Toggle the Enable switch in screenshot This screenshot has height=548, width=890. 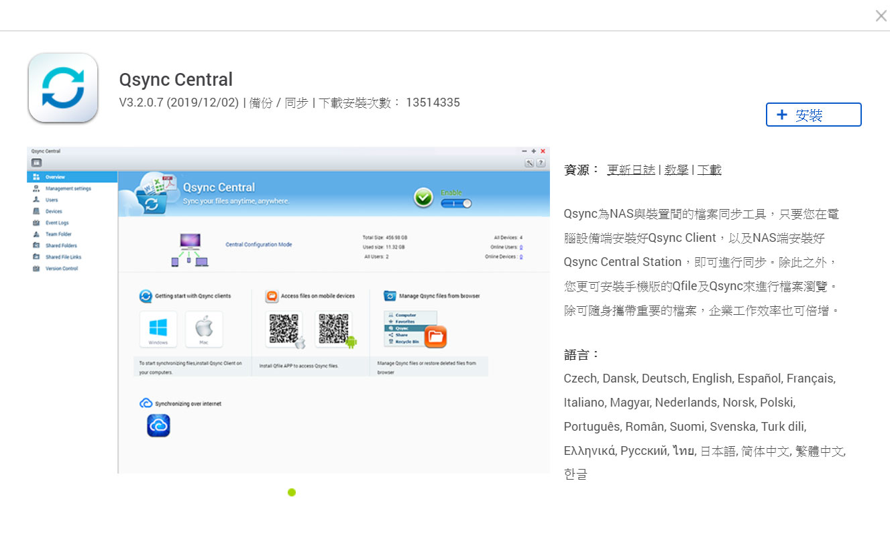pos(456,203)
